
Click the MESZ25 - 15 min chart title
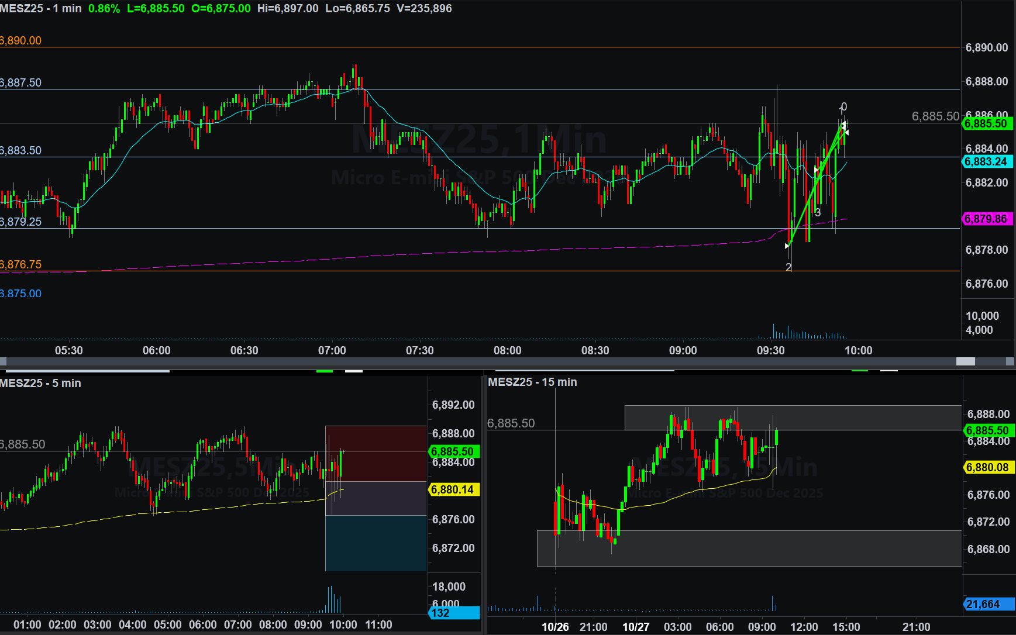[532, 382]
